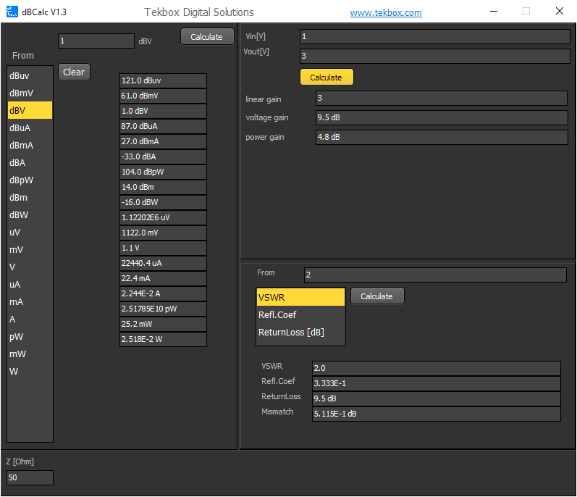Select Refl.Coef in the conversion list
Image resolution: width=577 pixels, height=497 pixels.
[300, 314]
